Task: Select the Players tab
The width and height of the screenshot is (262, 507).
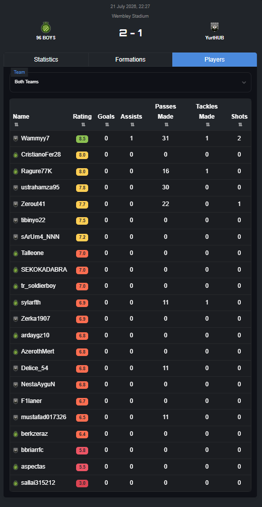Action: tap(215, 60)
